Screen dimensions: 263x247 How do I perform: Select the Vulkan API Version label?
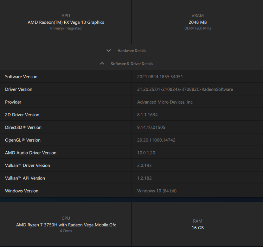[25, 178]
